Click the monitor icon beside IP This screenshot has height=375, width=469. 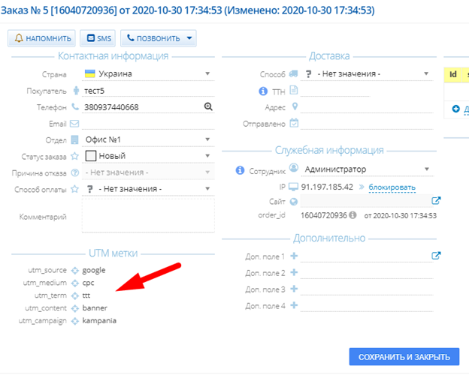pos(293,187)
